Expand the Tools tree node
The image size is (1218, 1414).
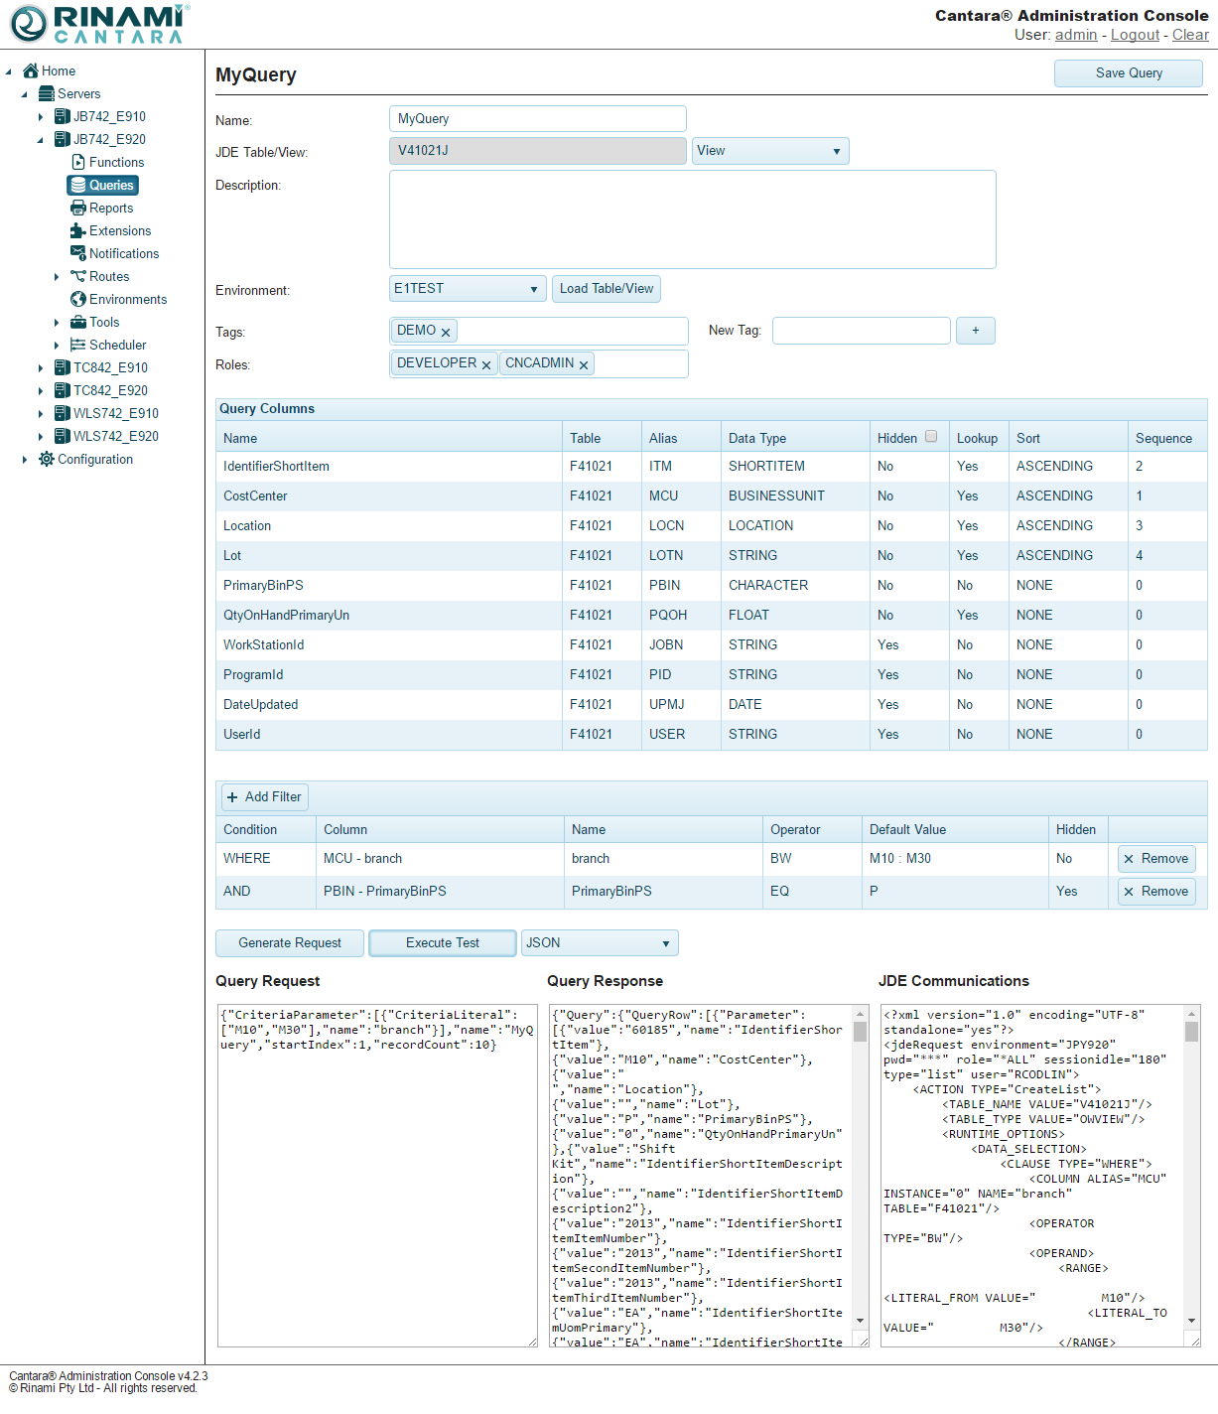[x=57, y=323]
